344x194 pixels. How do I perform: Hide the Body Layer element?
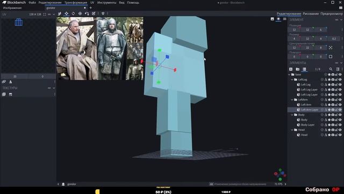tap(340, 124)
